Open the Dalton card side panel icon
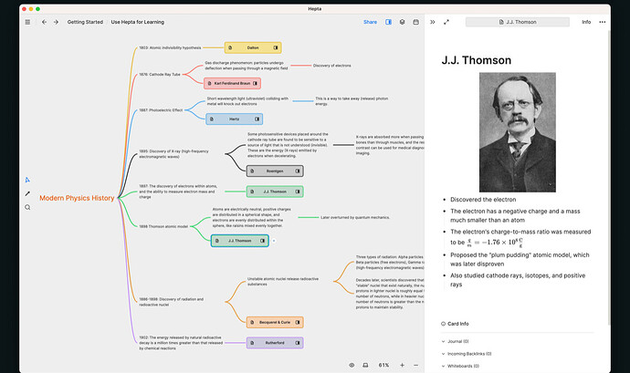Viewport: 630px width, 373px height. click(x=276, y=47)
